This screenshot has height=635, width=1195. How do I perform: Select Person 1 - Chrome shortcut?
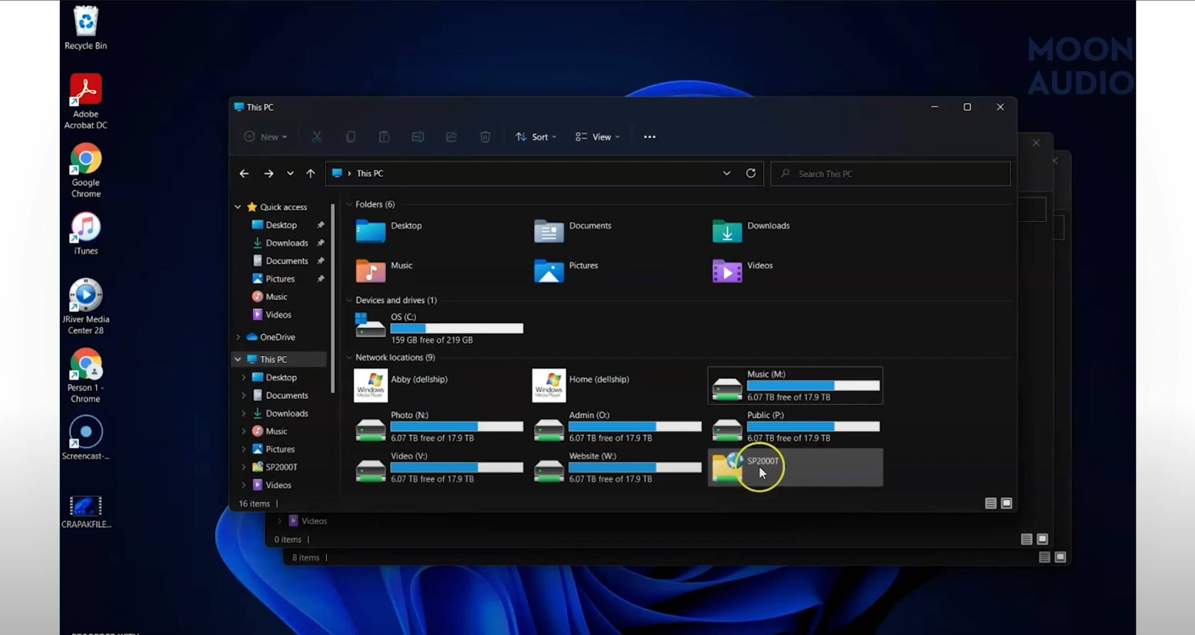(x=86, y=375)
